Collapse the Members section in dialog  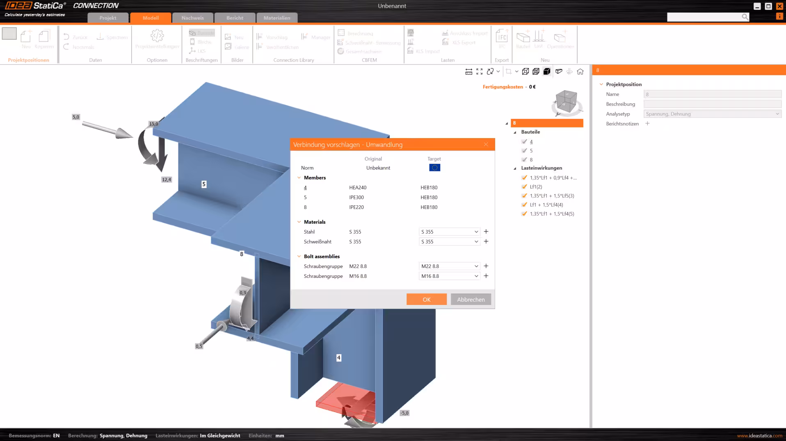pos(299,178)
